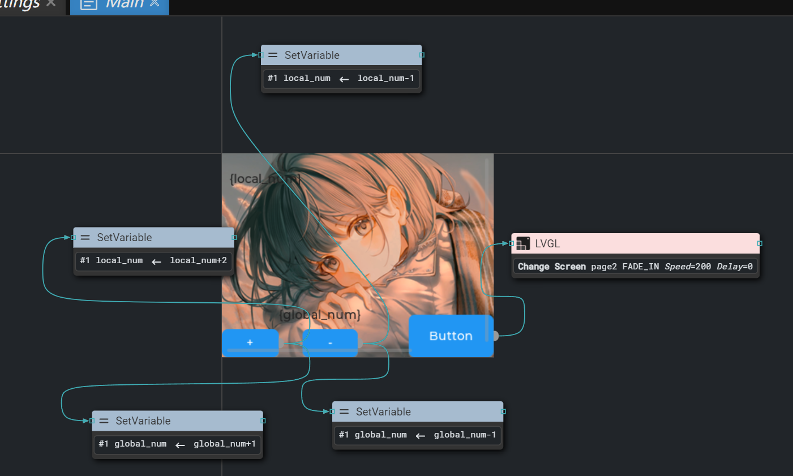Click the global_num+1 assignment expression

pos(177,444)
